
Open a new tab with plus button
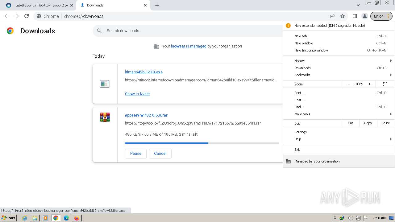pos(157,5)
